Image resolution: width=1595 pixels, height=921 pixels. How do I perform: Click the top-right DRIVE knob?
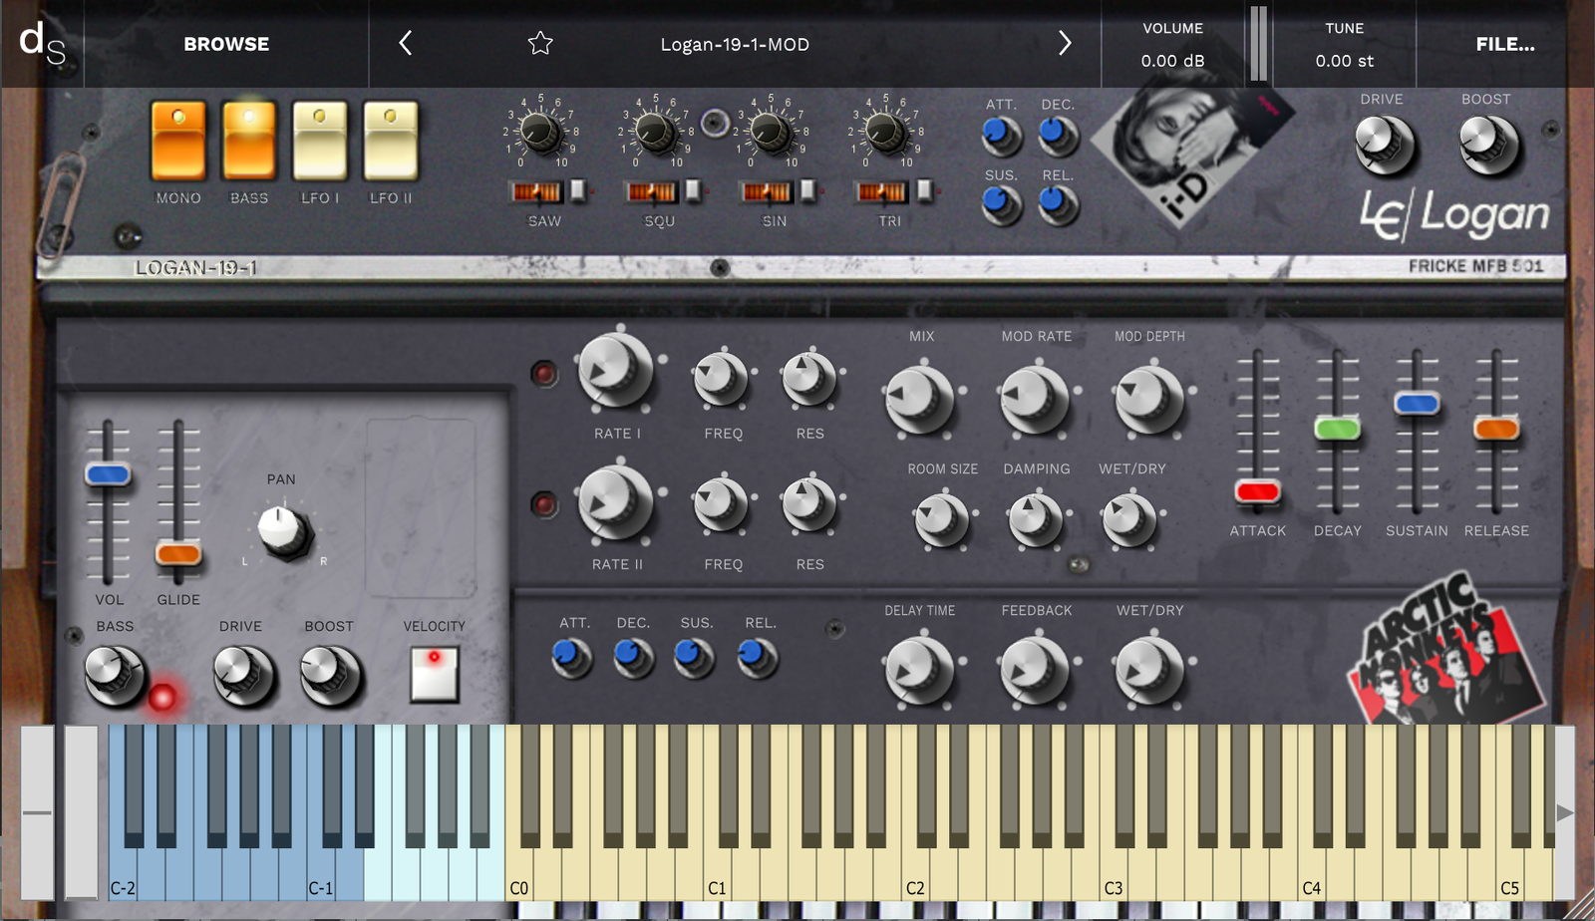[1383, 144]
